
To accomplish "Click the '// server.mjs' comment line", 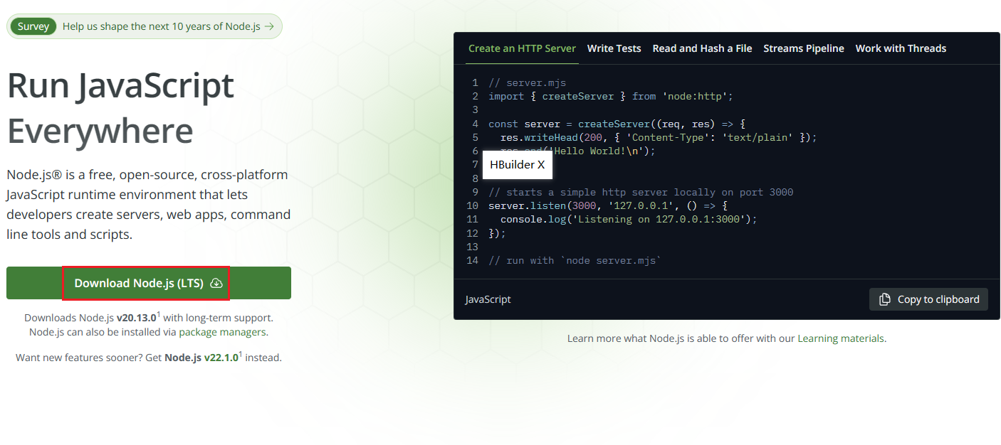I will 528,82.
